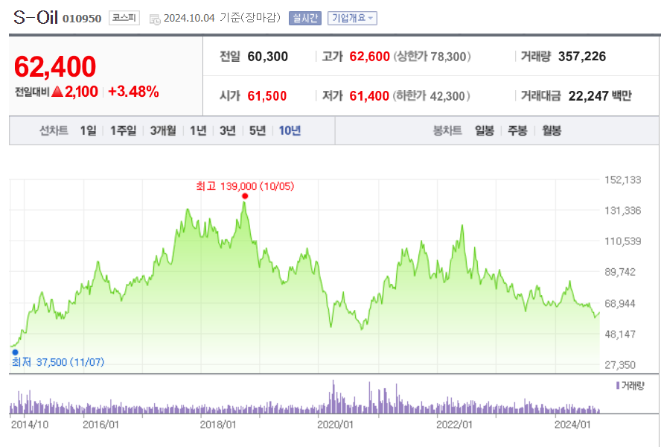Click the red up-triangle price change icon
Image resolution: width=661 pixels, height=447 pixels.
click(x=57, y=91)
